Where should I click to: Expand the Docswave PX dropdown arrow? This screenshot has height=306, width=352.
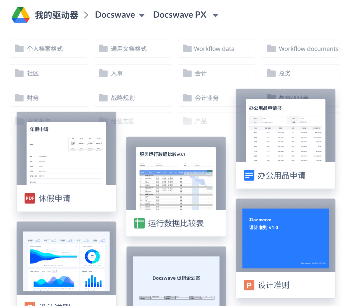click(x=215, y=15)
